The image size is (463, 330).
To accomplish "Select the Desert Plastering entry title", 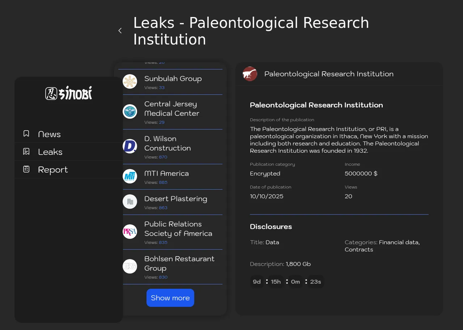I will [175, 199].
